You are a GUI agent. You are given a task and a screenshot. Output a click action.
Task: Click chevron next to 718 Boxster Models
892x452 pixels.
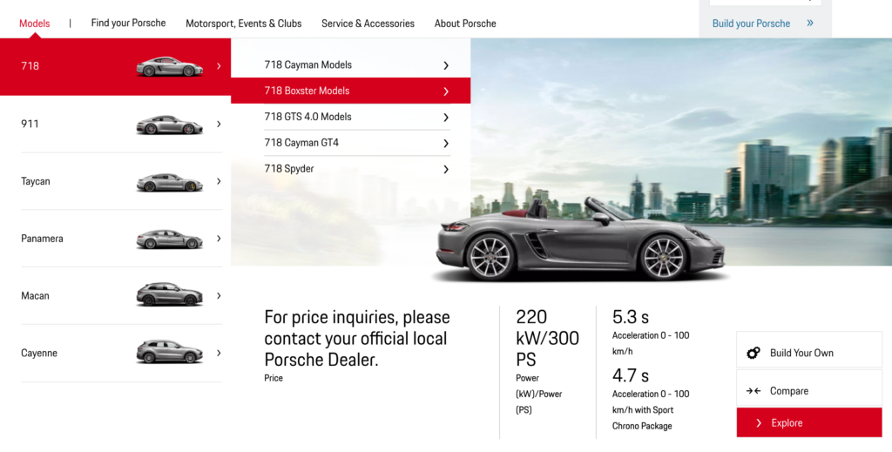click(x=446, y=91)
